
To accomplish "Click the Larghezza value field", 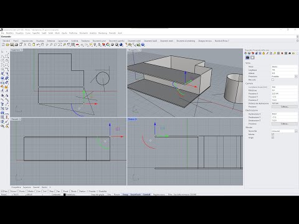I will tap(285, 70).
